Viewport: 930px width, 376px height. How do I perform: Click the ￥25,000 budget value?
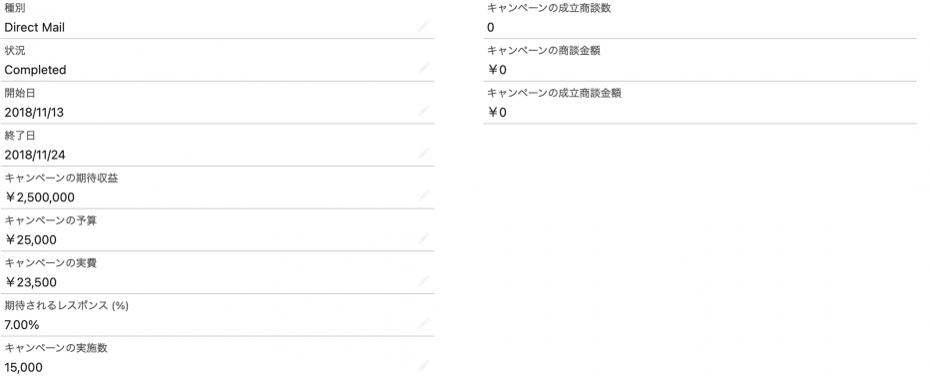click(31, 240)
